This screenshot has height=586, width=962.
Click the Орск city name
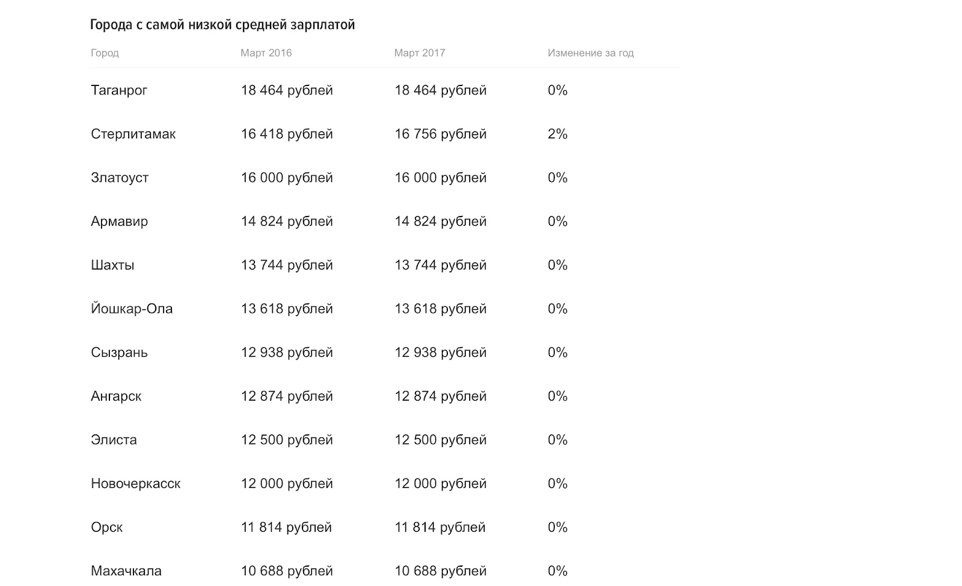pyautogui.click(x=106, y=528)
